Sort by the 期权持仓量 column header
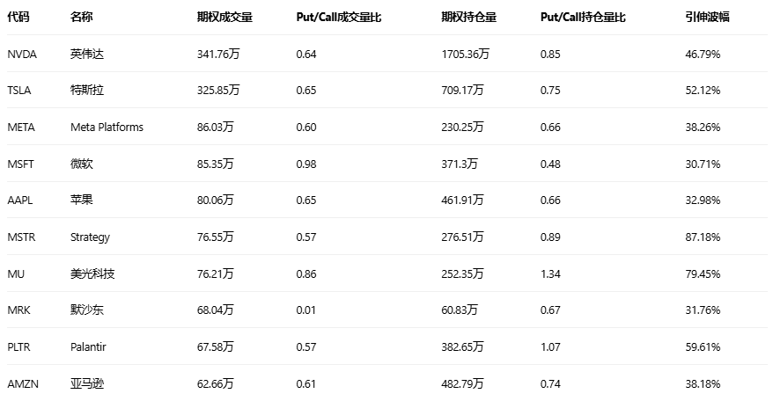Viewport: 773px width, 401px height. point(468,18)
